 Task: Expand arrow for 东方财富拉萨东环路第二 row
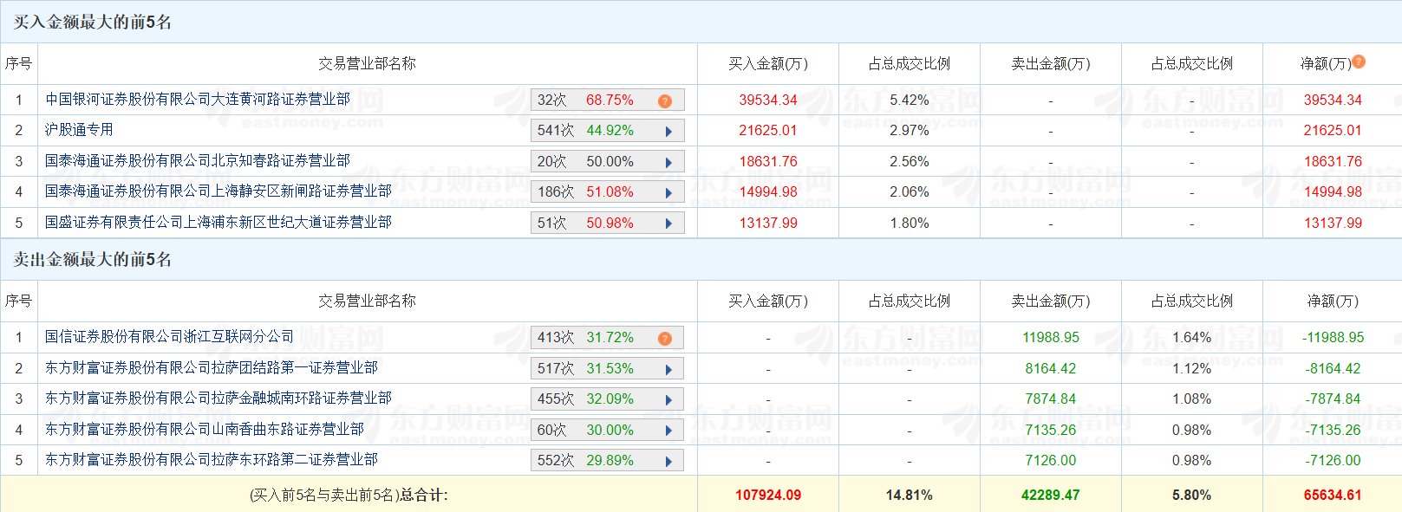point(668,461)
